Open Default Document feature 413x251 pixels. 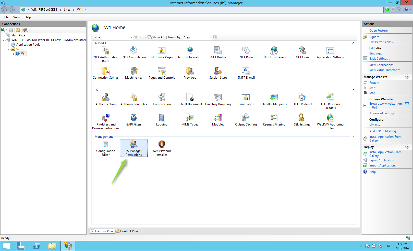click(x=190, y=100)
